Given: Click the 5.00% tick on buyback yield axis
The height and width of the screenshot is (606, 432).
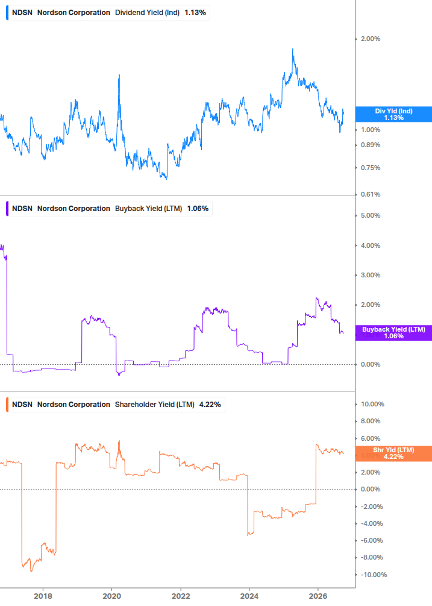Looking at the screenshot, I should click(x=371, y=215).
